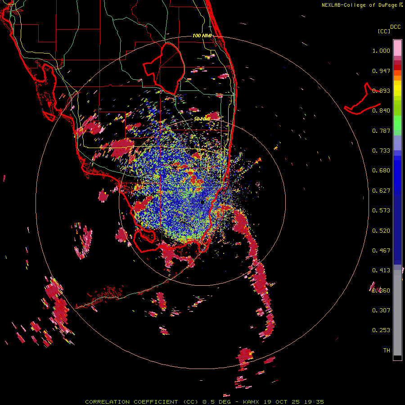Viewport: 405px width, 405px height.
Task: Click the 0.787 scale value
Action: click(381, 130)
